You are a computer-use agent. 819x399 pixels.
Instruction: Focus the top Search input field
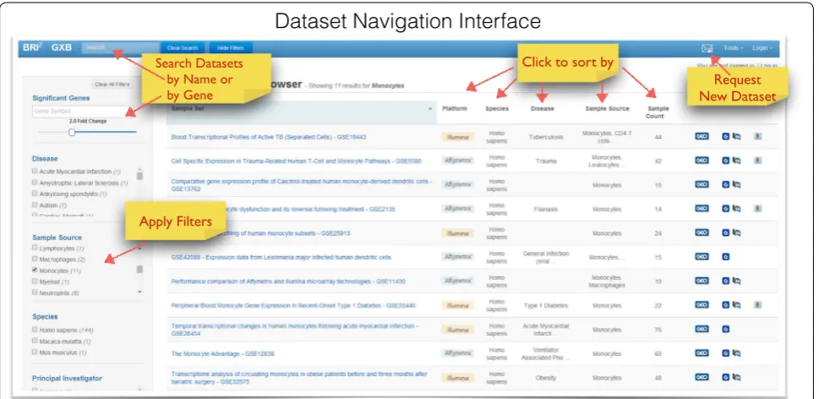click(121, 48)
